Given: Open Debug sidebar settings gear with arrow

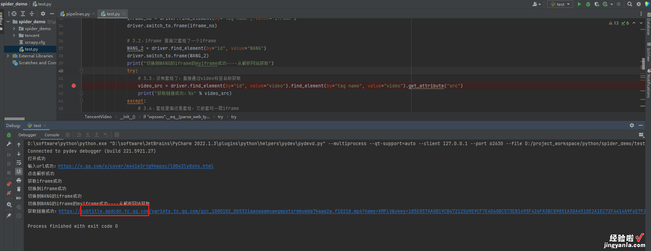Looking at the screenshot, I should pos(9,205).
